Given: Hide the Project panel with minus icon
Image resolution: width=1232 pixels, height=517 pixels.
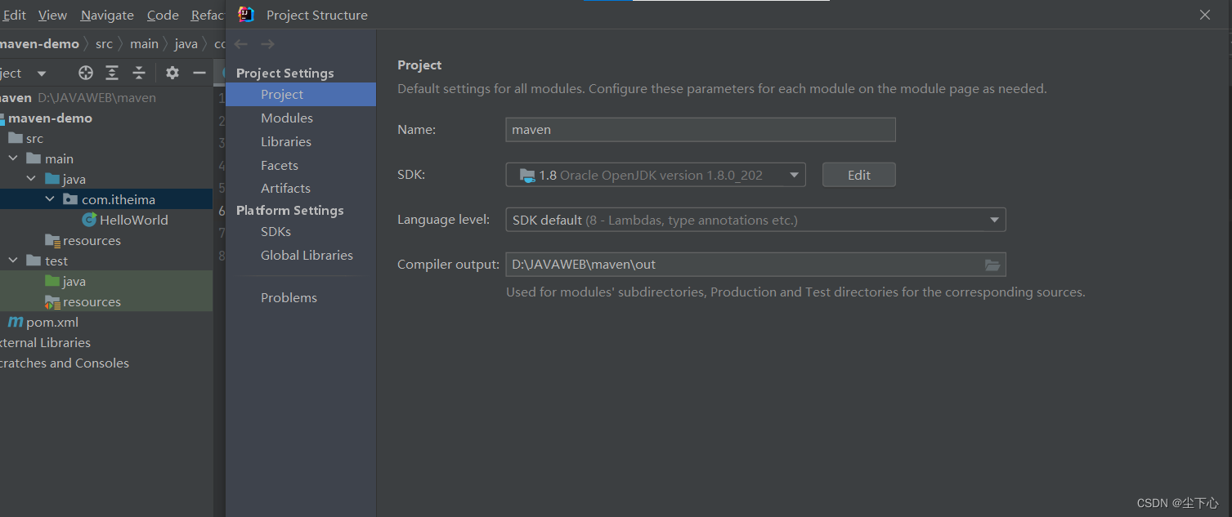Looking at the screenshot, I should (199, 73).
